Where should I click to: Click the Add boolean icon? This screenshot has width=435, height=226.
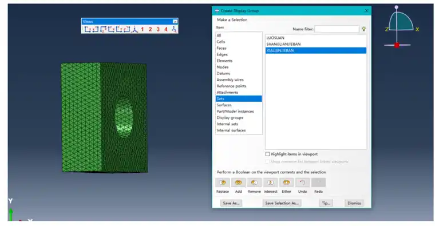238,183
